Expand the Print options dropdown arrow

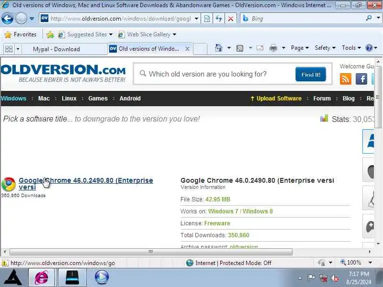pyautogui.click(x=283, y=48)
